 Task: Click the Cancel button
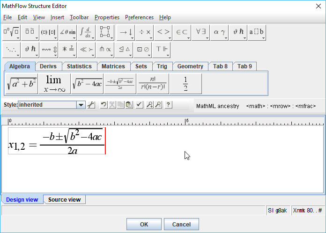click(x=181, y=224)
